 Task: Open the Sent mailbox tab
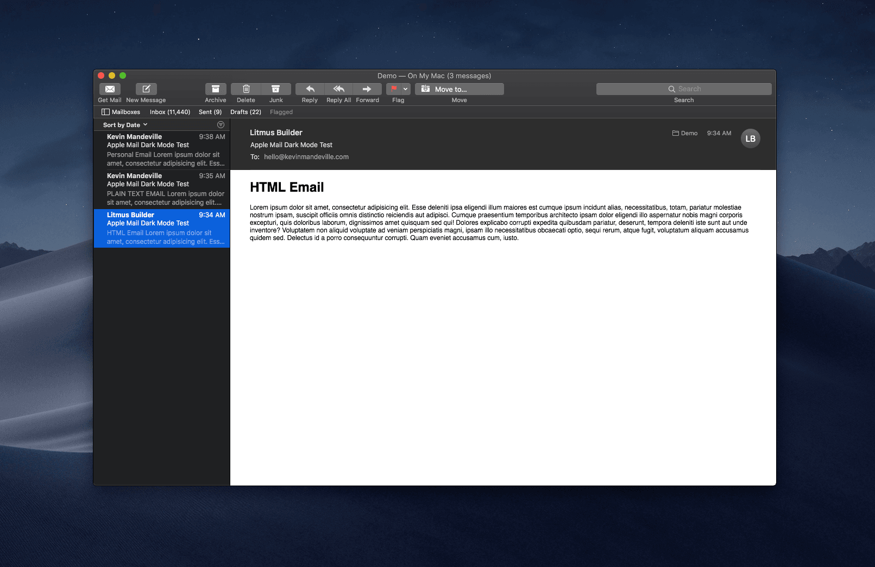210,112
